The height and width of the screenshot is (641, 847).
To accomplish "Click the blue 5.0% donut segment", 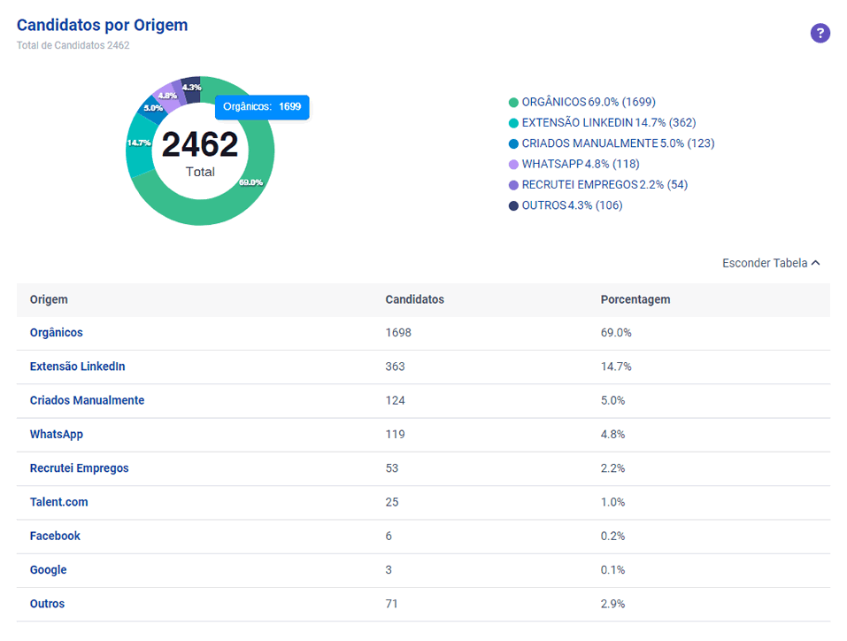I will (x=153, y=109).
